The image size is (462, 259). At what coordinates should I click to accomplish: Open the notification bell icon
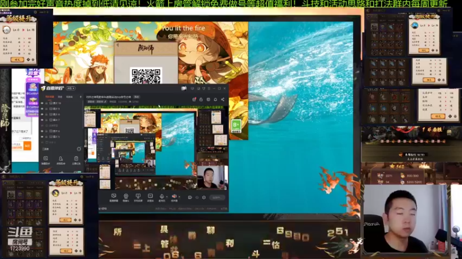[215, 100]
